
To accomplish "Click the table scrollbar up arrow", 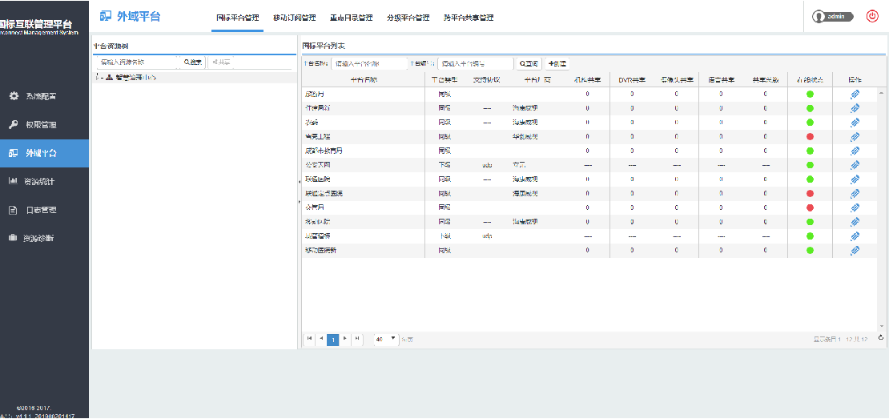I will pos(881,92).
